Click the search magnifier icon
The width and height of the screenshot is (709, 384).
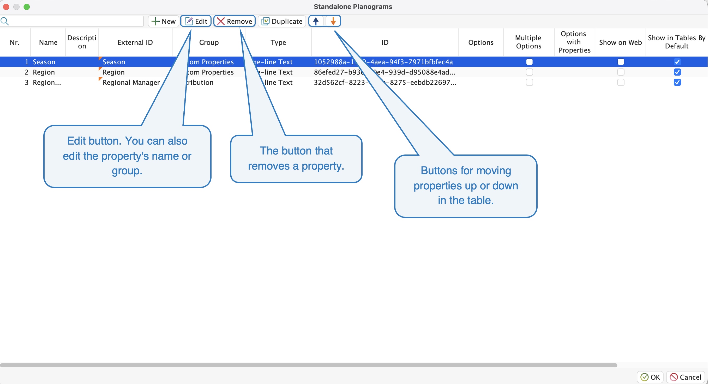(x=5, y=21)
